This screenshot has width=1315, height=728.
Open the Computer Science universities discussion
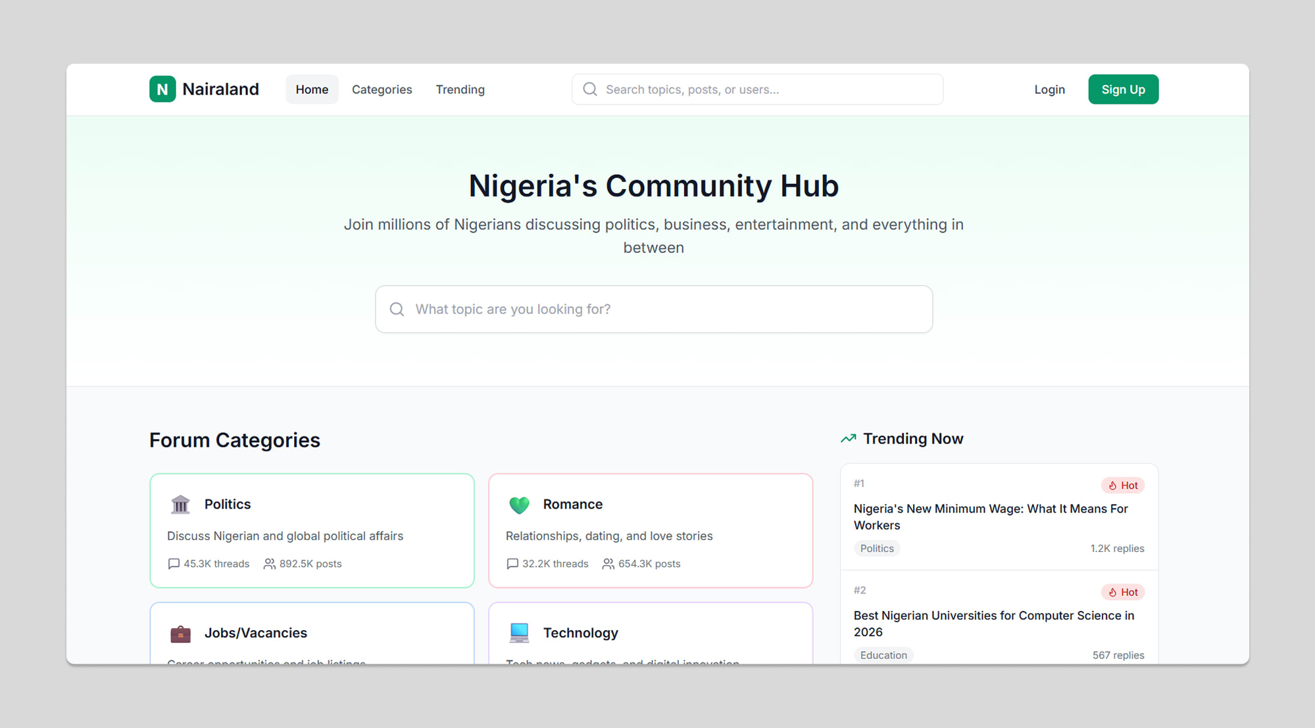[x=994, y=624]
